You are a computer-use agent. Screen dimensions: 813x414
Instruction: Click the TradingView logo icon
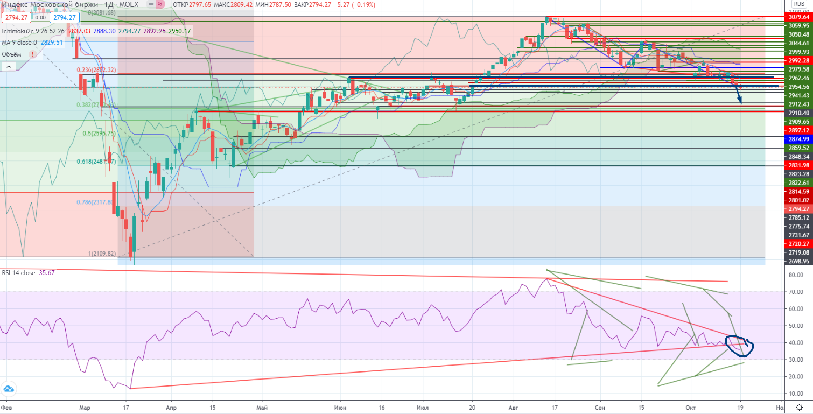click(8, 389)
